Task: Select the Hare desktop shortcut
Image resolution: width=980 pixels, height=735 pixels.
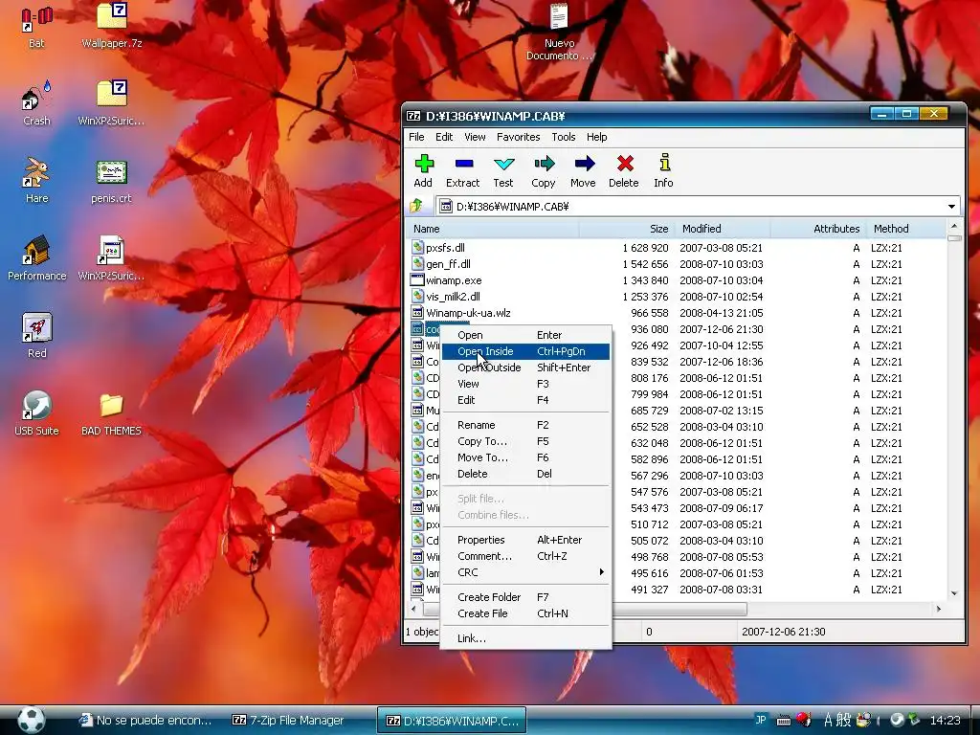Action: click(36, 181)
